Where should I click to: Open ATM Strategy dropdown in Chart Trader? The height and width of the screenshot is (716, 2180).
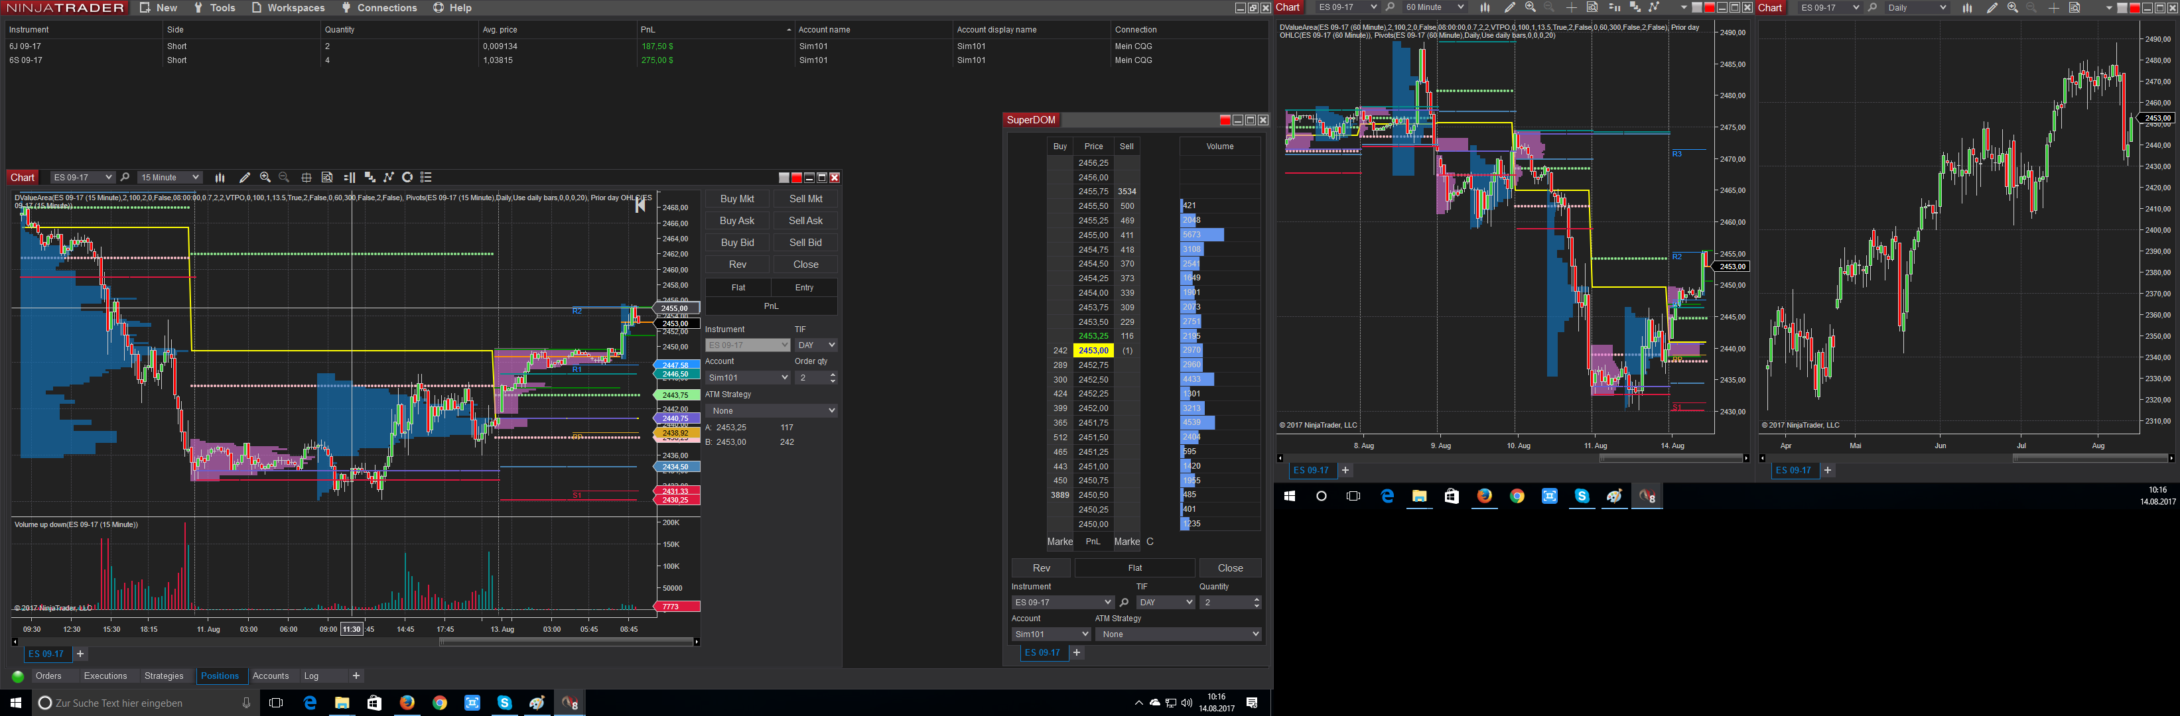(x=771, y=411)
